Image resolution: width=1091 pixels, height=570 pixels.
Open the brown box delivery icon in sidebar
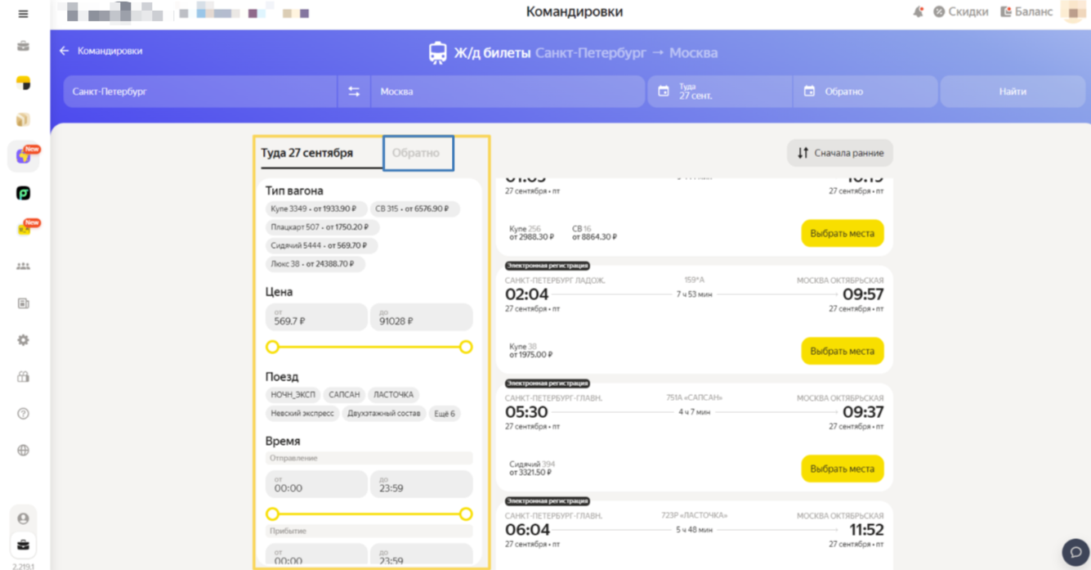(23, 119)
